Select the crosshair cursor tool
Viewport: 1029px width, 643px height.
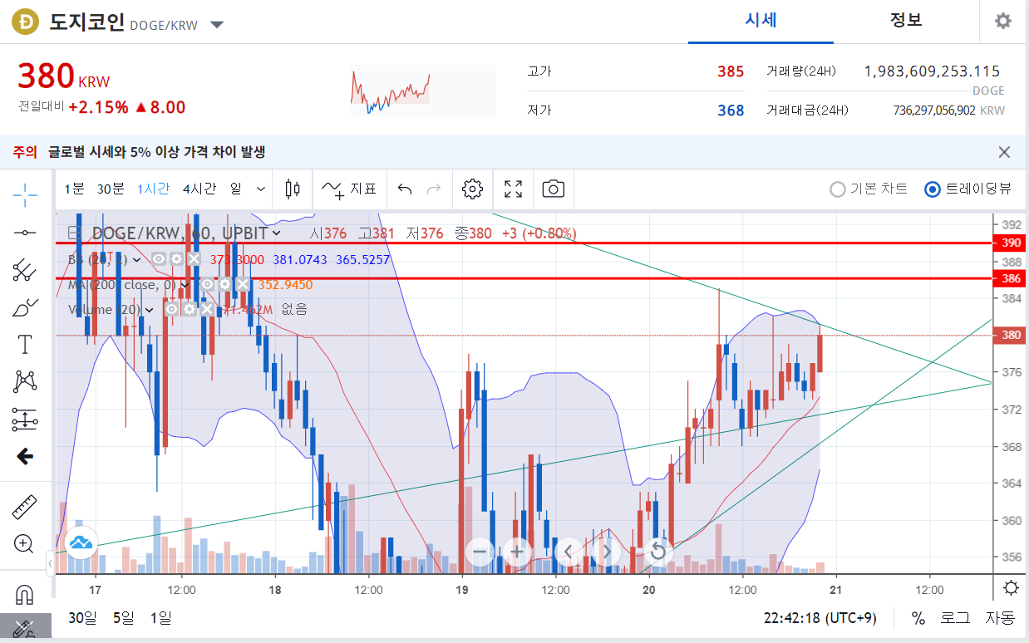point(25,195)
